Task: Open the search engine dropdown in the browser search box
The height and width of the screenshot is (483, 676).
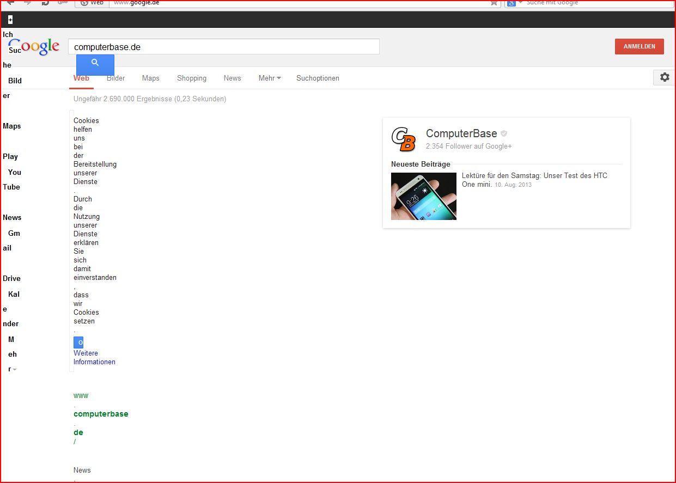Action: (x=520, y=3)
